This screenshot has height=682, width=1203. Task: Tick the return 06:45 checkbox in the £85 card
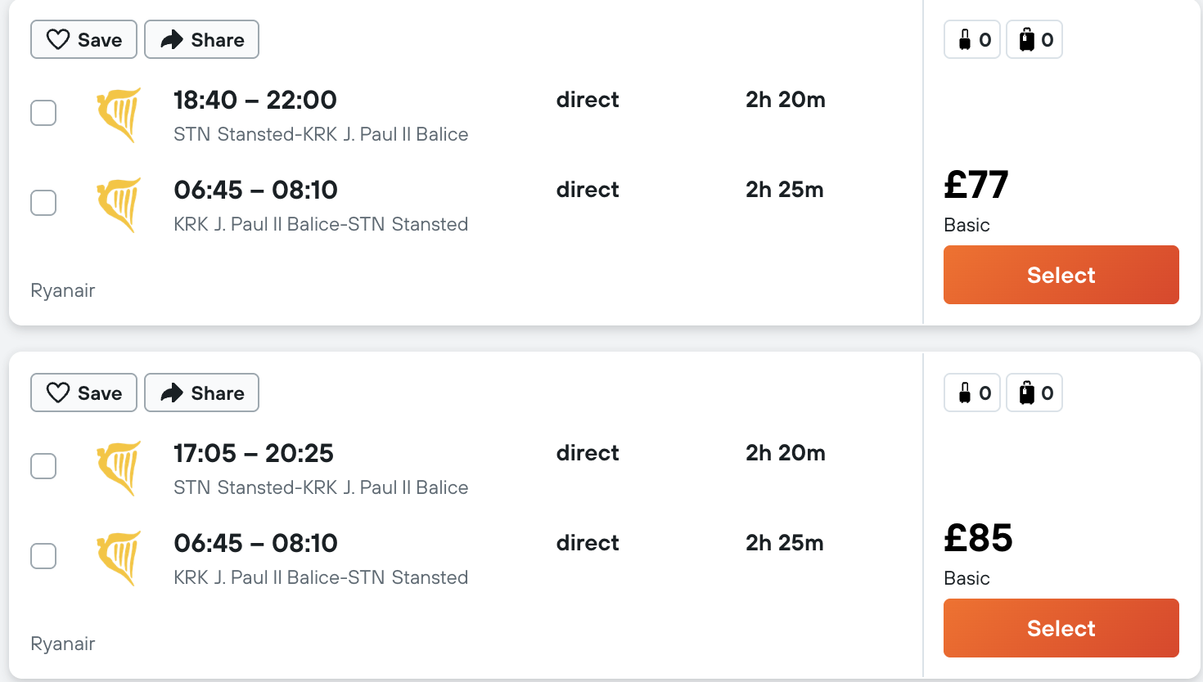[x=43, y=556]
